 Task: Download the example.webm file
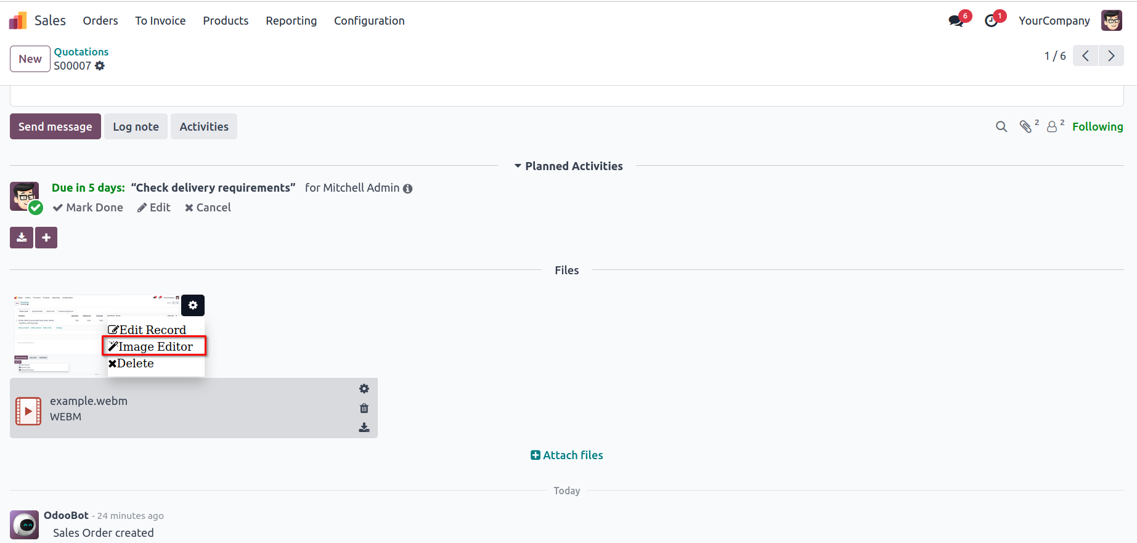point(364,428)
